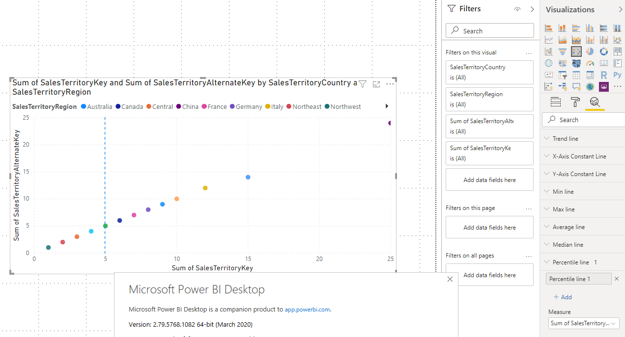Select the stacked bar chart visual

(549, 28)
